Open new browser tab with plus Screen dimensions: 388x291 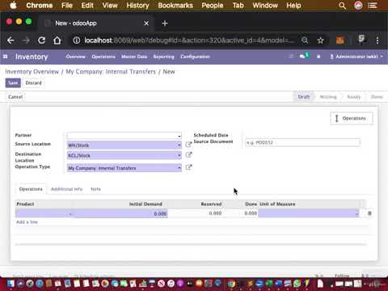click(x=165, y=23)
